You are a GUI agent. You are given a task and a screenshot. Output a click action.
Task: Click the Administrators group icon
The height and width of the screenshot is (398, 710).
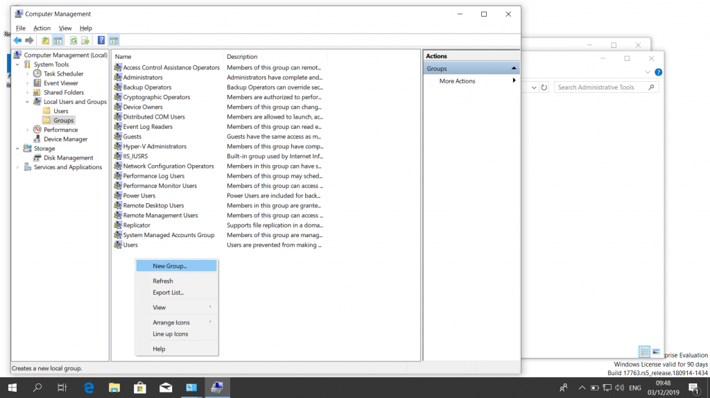[118, 78]
